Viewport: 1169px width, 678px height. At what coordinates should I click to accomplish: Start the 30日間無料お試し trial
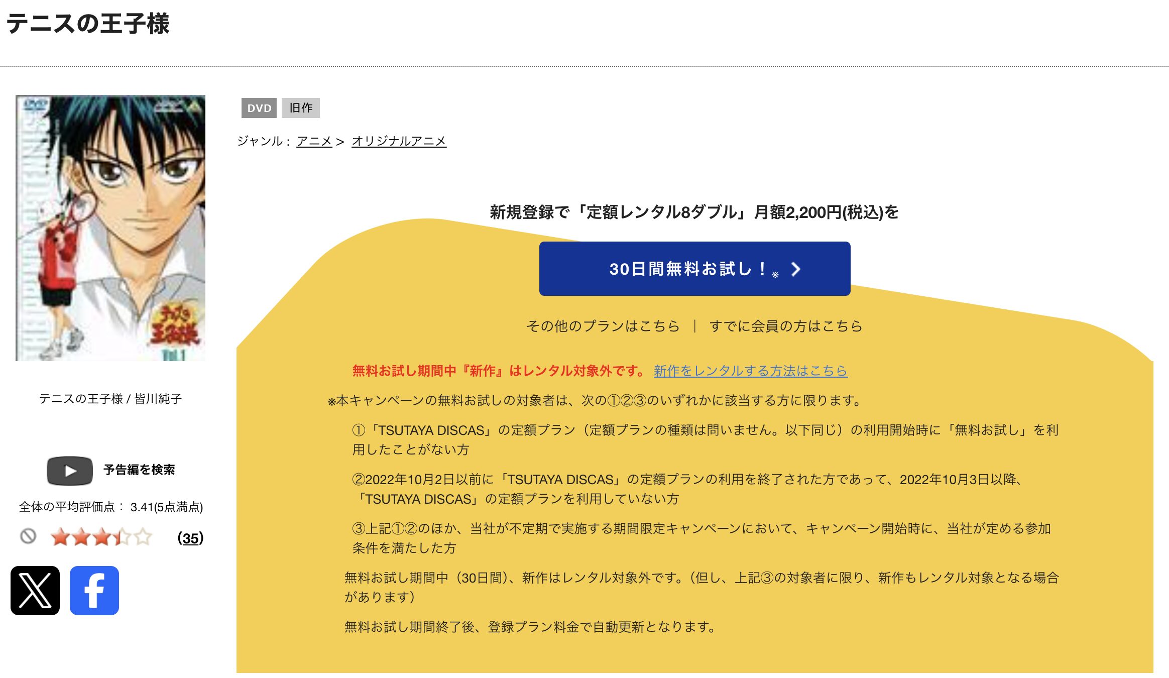tap(694, 269)
